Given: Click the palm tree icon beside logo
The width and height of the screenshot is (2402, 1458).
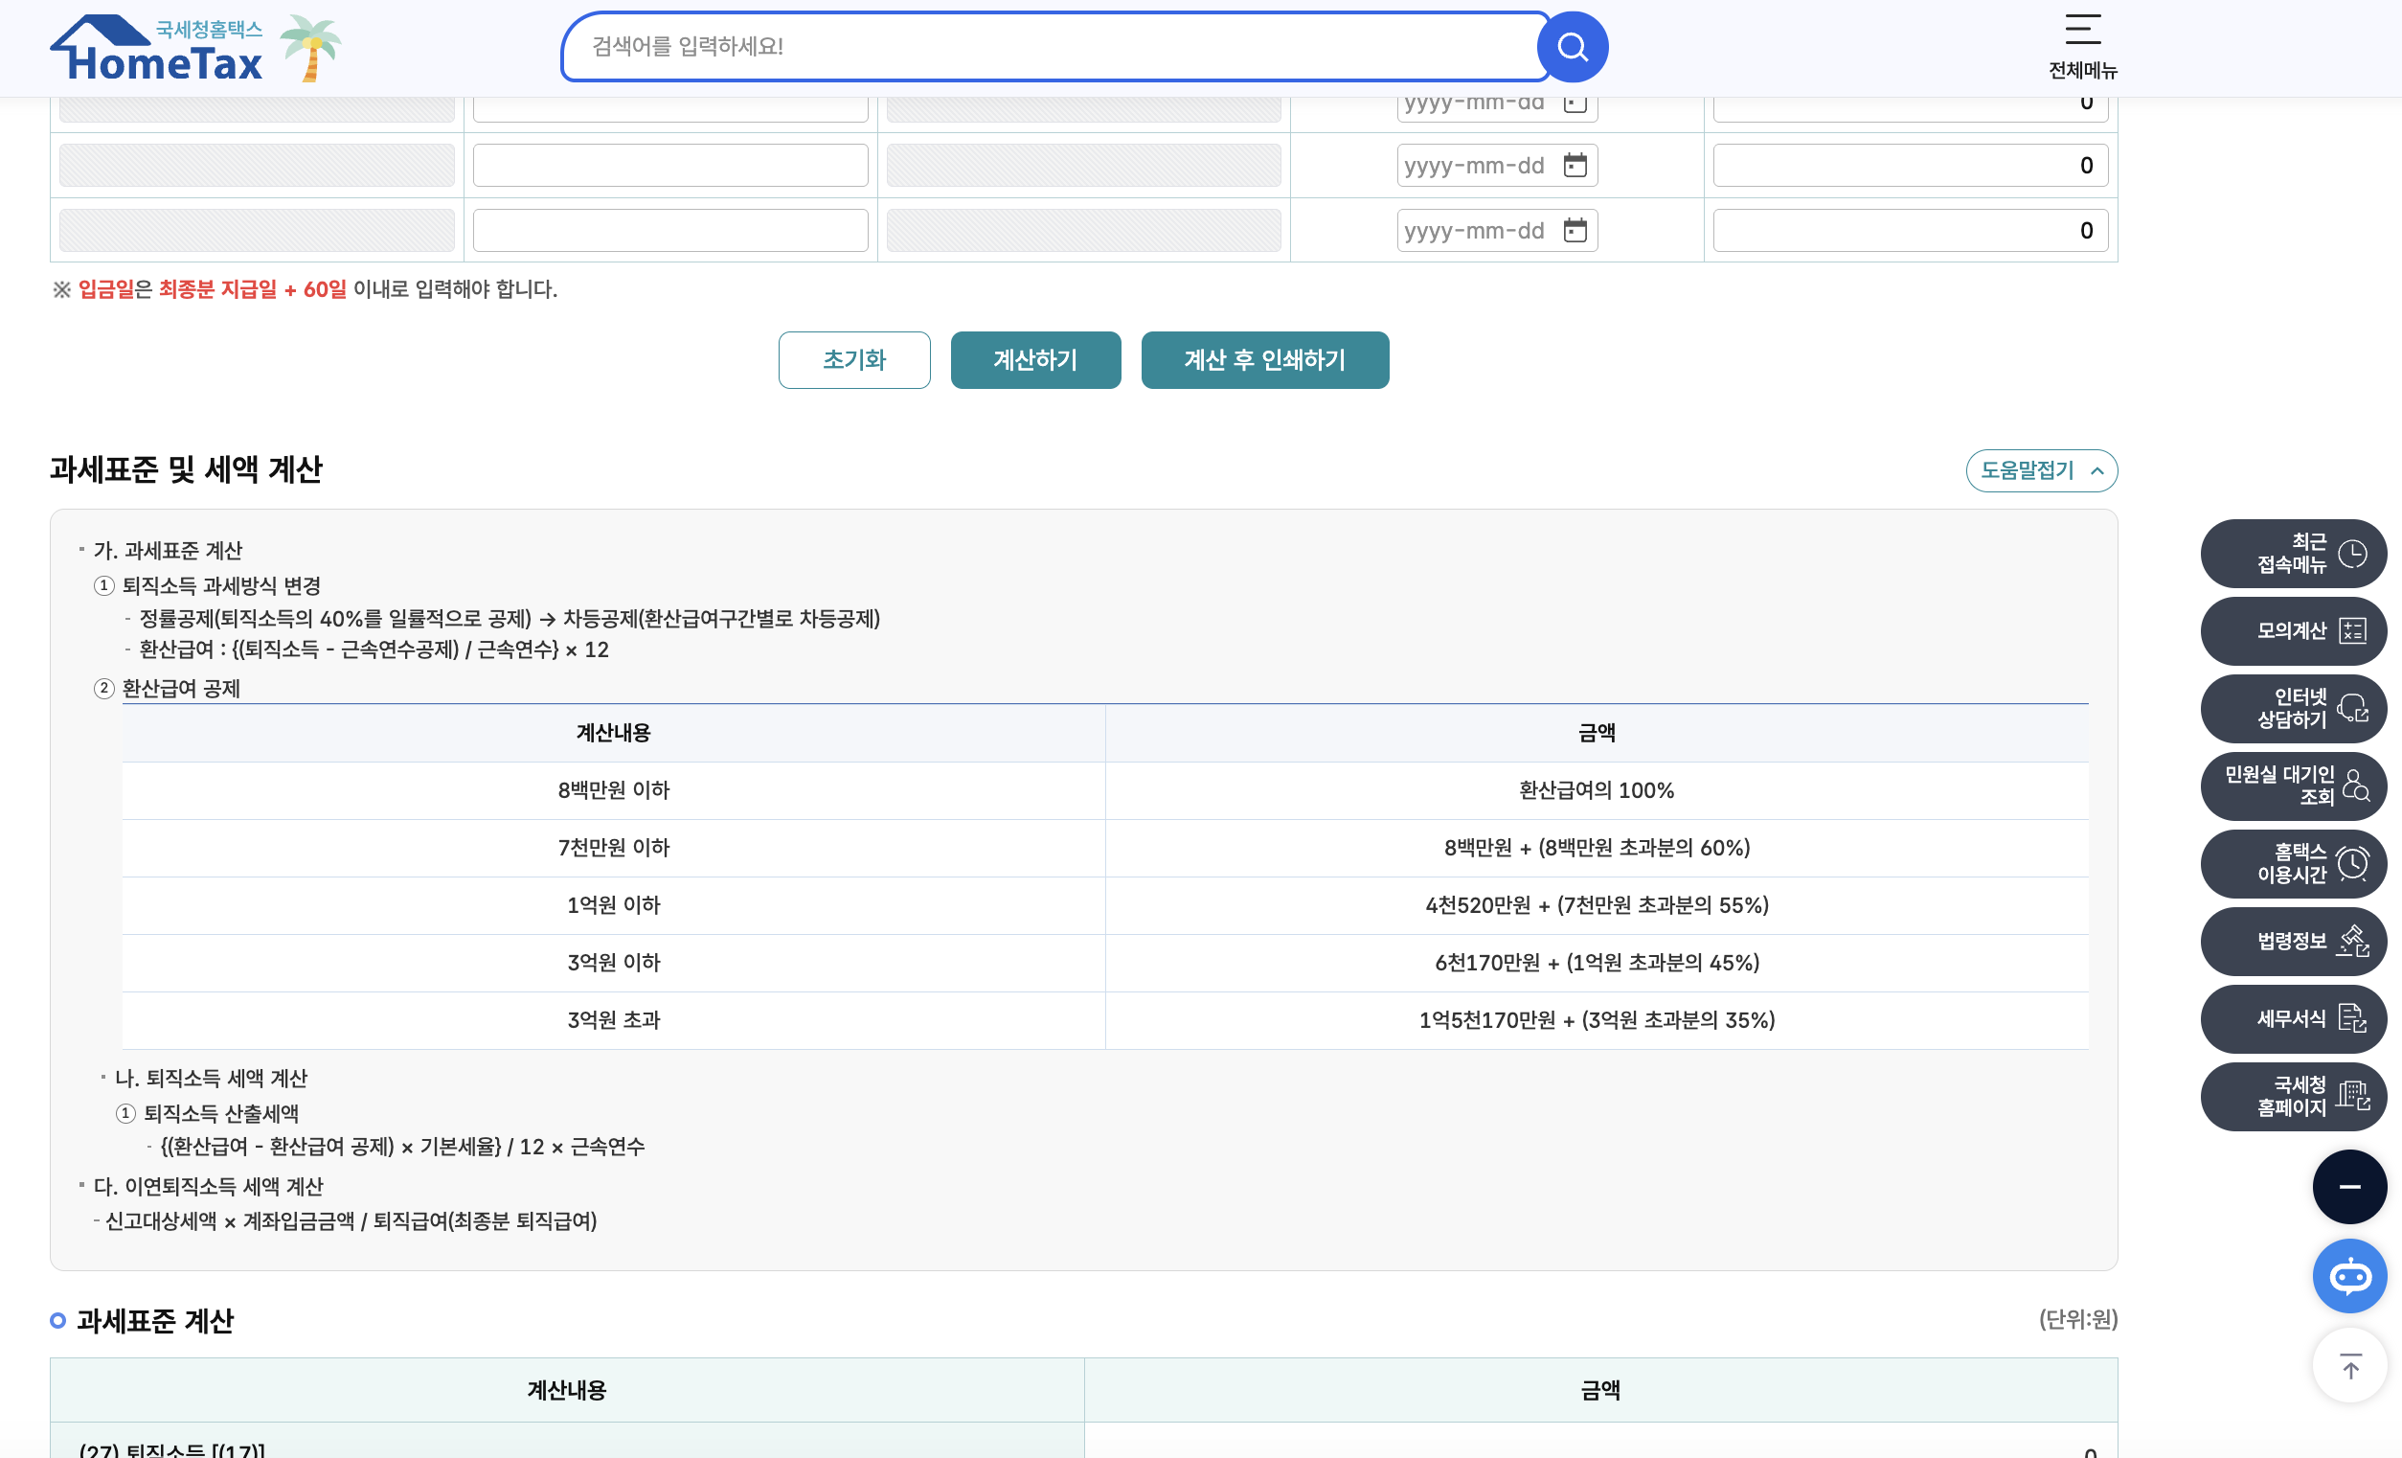Looking at the screenshot, I should tap(311, 48).
